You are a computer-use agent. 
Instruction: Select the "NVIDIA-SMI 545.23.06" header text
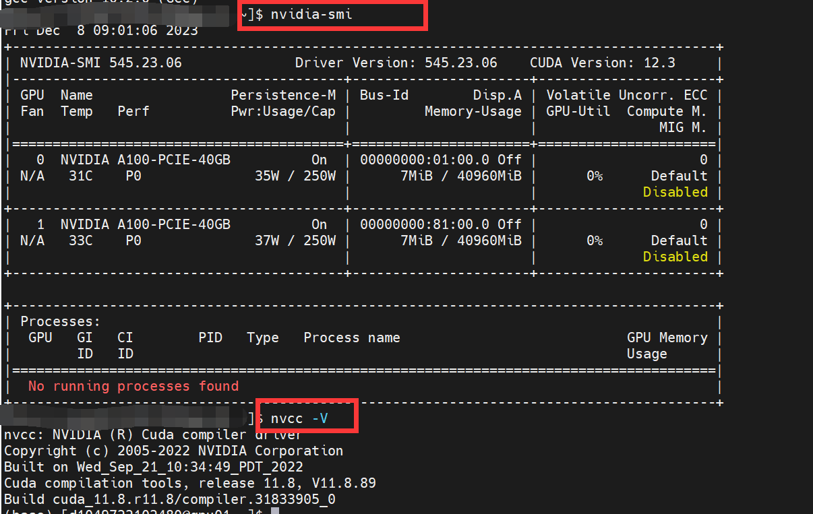tap(101, 63)
